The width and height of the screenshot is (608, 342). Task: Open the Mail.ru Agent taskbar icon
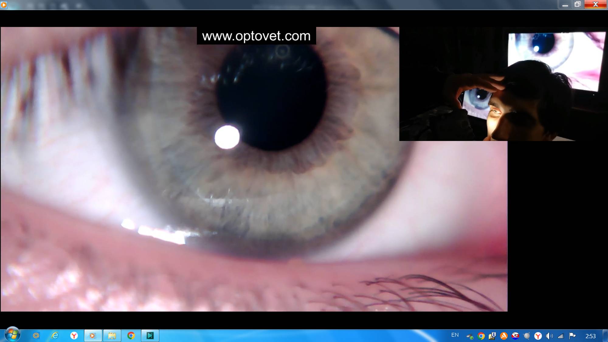36,336
